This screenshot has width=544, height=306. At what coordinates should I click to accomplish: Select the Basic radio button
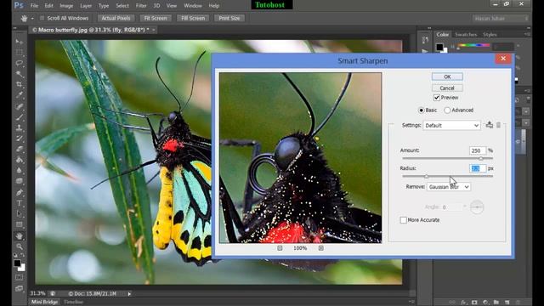click(422, 110)
